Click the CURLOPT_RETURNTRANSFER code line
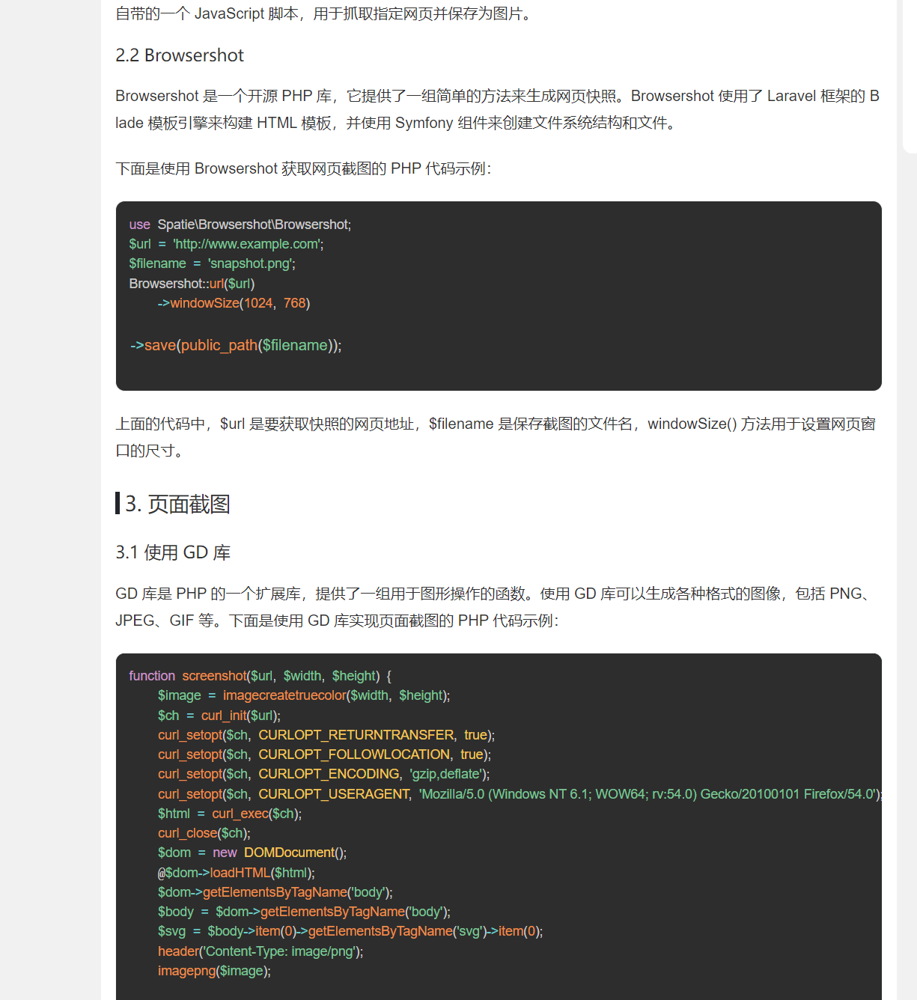917x1000 pixels. [326, 735]
